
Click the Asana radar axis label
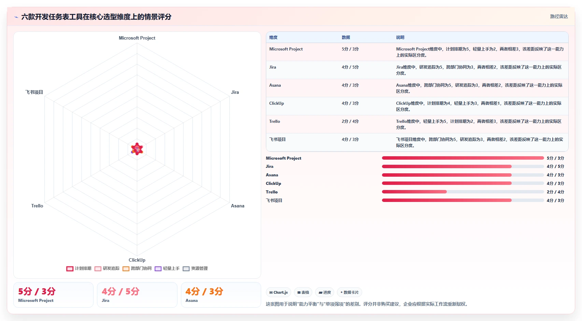click(x=238, y=206)
